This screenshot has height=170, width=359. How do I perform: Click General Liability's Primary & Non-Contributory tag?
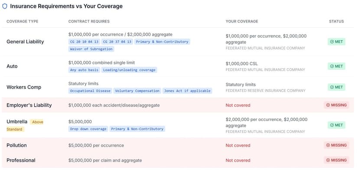pos(162,42)
